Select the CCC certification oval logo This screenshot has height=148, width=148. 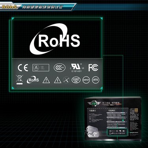click(60, 67)
